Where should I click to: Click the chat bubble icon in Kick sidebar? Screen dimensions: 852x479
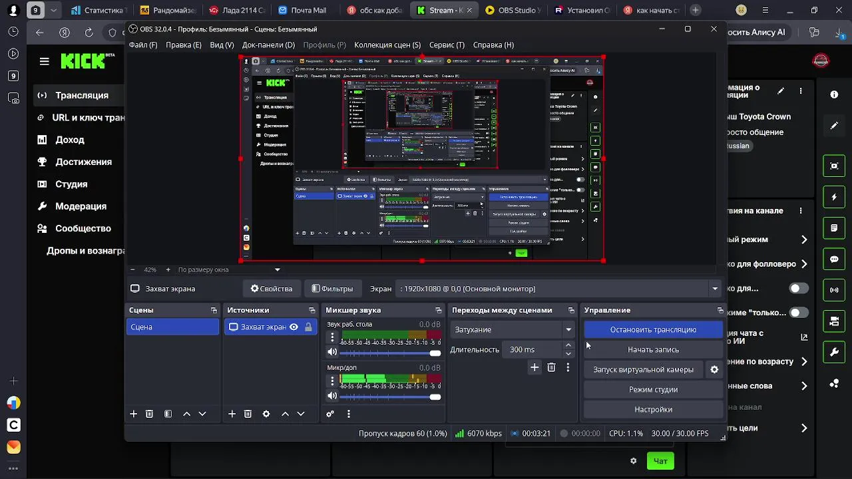(834, 259)
